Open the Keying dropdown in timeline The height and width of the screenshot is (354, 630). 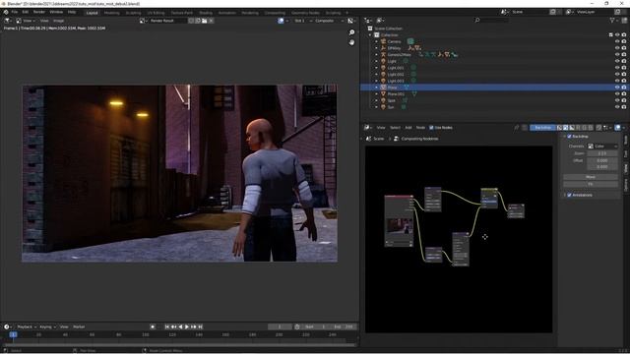coord(47,326)
